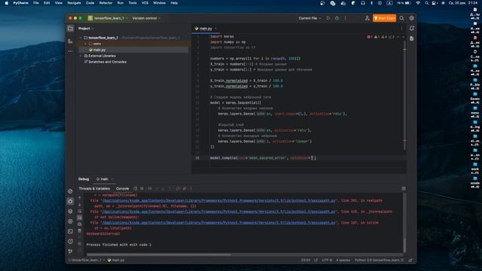Image resolution: width=482 pixels, height=271 pixels.
Task: Click the console horizontal scrollbar
Action: click(x=159, y=254)
